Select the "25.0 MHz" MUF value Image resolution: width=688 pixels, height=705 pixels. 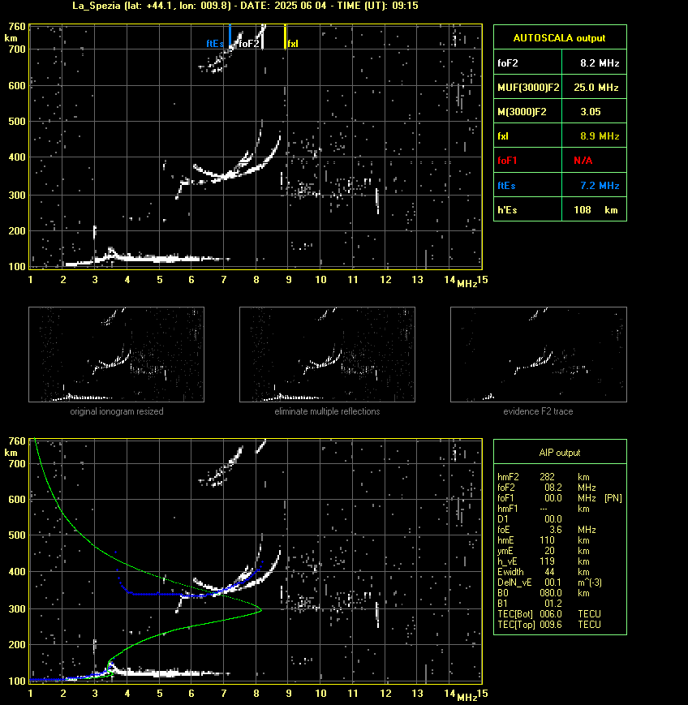point(596,88)
